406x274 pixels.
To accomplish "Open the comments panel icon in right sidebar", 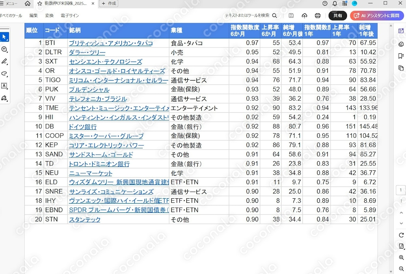I will 401,44.
